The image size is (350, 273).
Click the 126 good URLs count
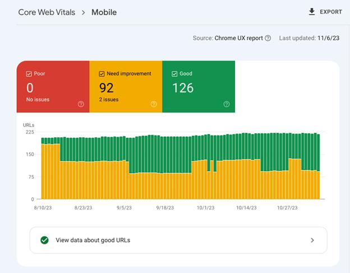coord(183,88)
